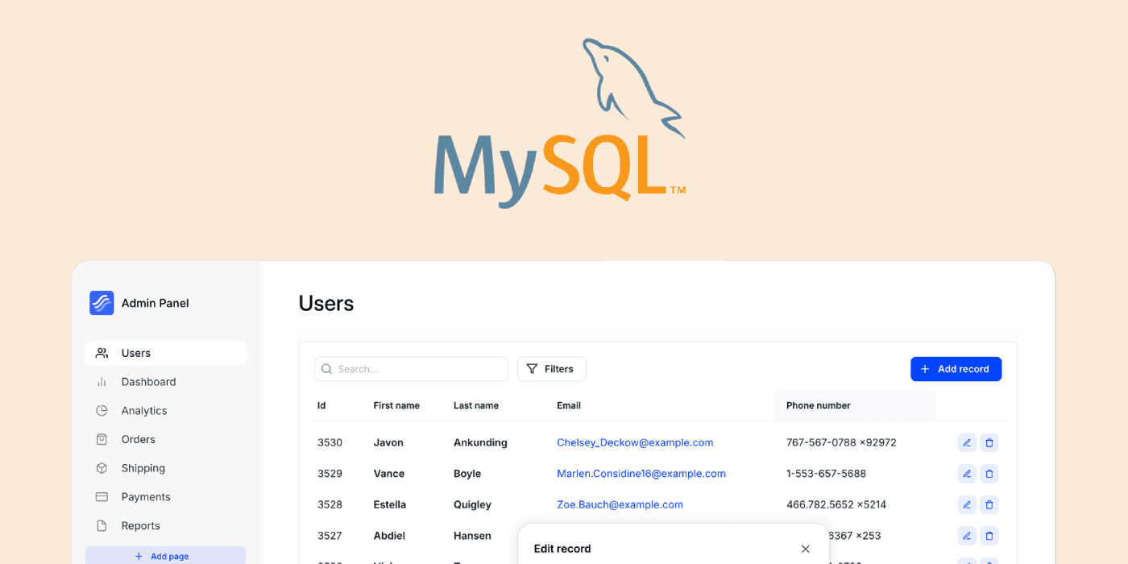This screenshot has height=564, width=1128.
Task: Click the Dashboard bar chart icon
Action: pyautogui.click(x=102, y=382)
